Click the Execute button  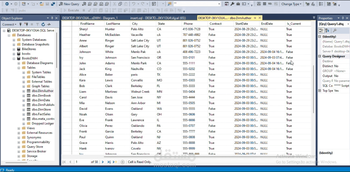pos(71,10)
